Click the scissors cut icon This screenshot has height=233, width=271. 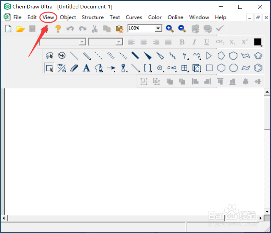point(95,28)
